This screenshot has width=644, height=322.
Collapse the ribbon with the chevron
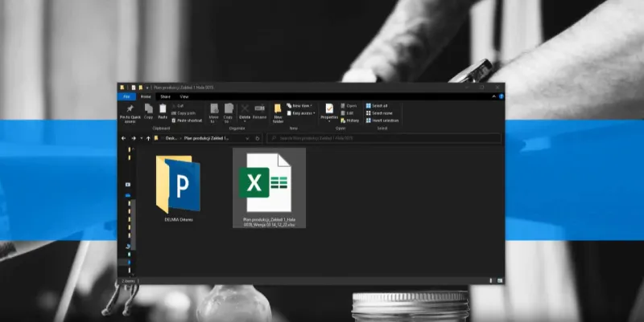click(x=494, y=96)
